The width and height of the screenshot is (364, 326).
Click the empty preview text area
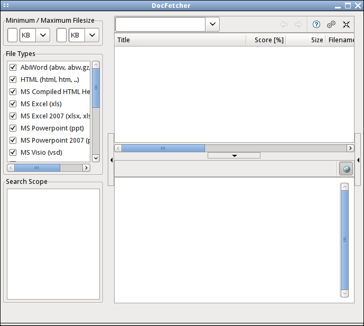[x=227, y=240]
